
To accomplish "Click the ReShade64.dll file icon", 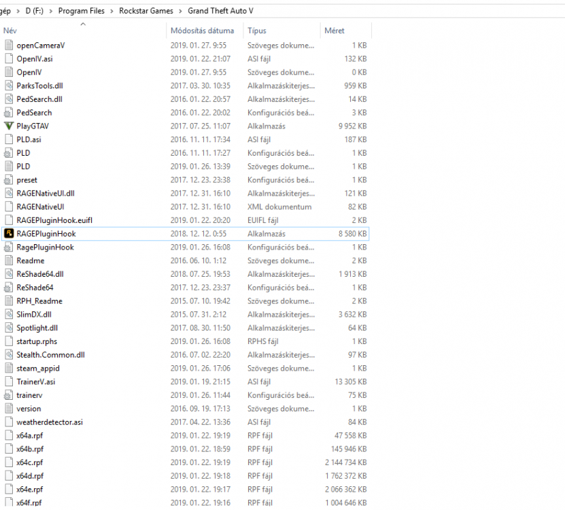I will pyautogui.click(x=9, y=274).
